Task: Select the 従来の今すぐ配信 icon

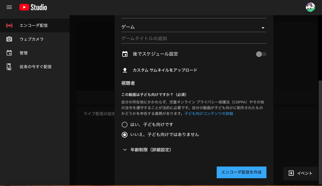Action: point(9,66)
